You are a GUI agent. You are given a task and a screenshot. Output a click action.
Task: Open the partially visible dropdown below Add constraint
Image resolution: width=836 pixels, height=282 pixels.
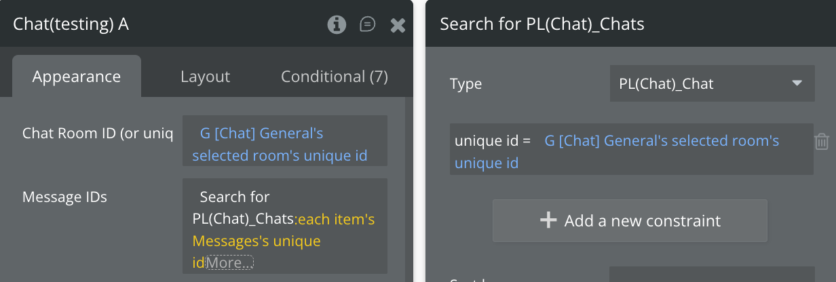(712, 275)
